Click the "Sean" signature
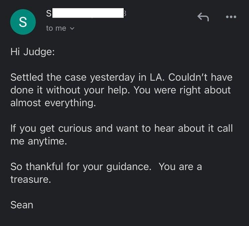The height and width of the screenshot is (226, 249). [x=22, y=205]
